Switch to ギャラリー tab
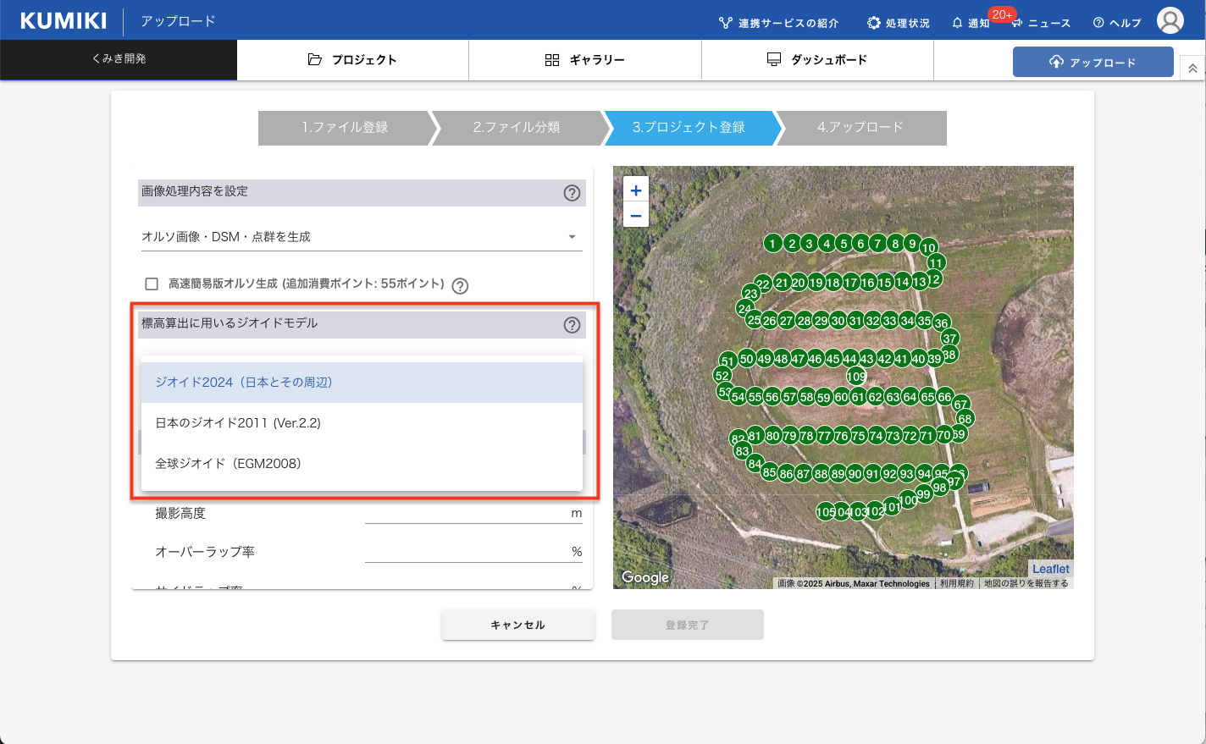The image size is (1206, 744). point(585,60)
